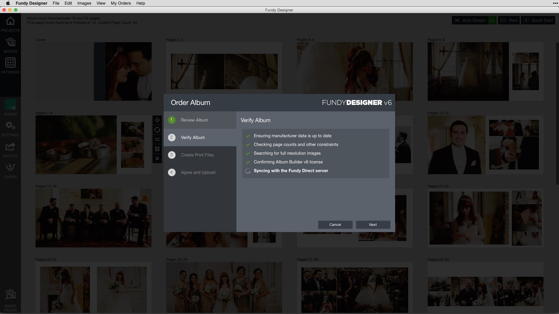Select the Pages 29-30 spread
Image resolution: width=559 pixels, height=314 pixels.
pyautogui.click(x=485, y=287)
